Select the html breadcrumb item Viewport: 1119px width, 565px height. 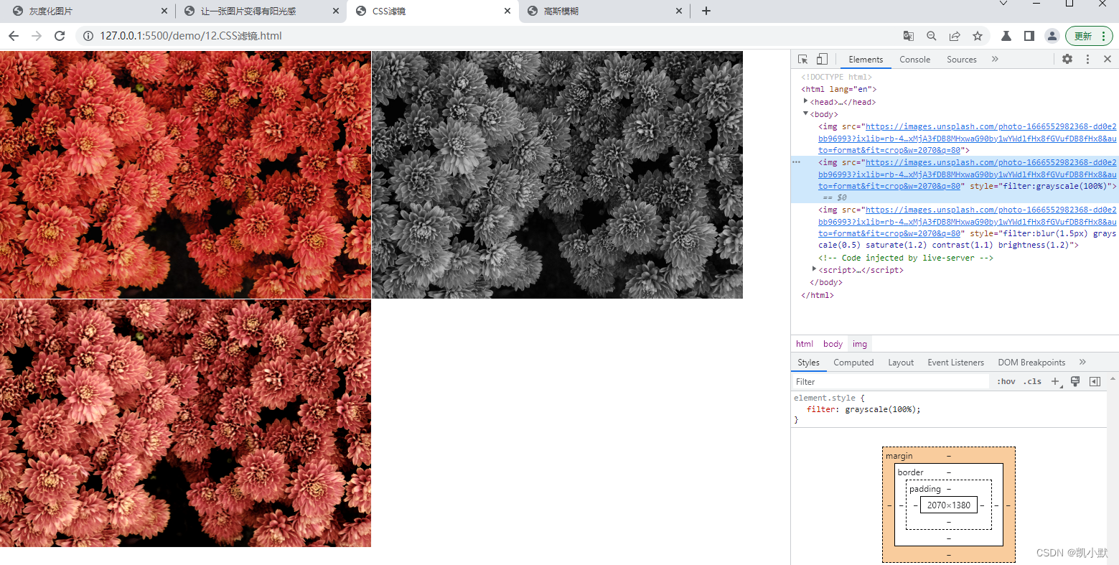[x=805, y=344]
